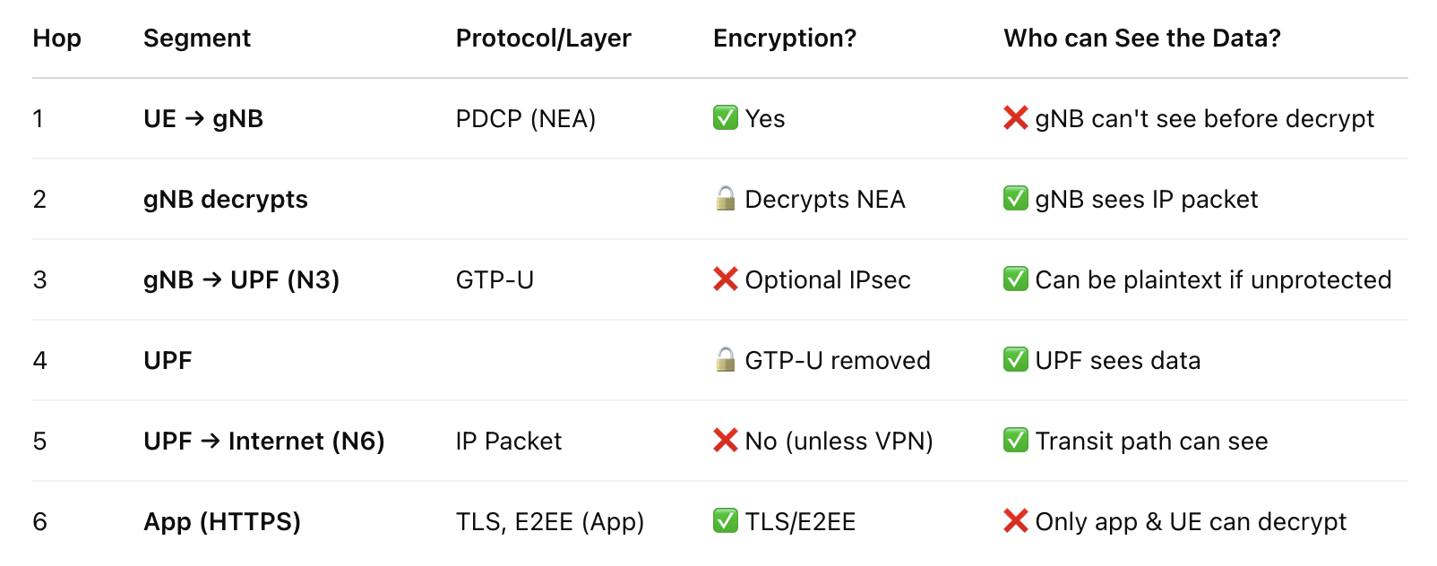Click the green check beside "TLS/E2EE"
1437x566 pixels.
(x=725, y=521)
